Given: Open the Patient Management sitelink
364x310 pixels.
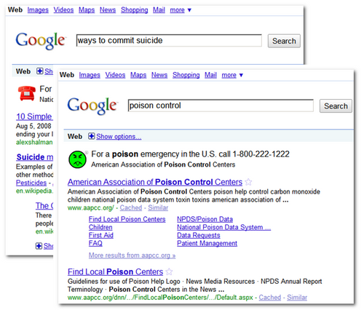Looking at the screenshot, I should (x=207, y=243).
